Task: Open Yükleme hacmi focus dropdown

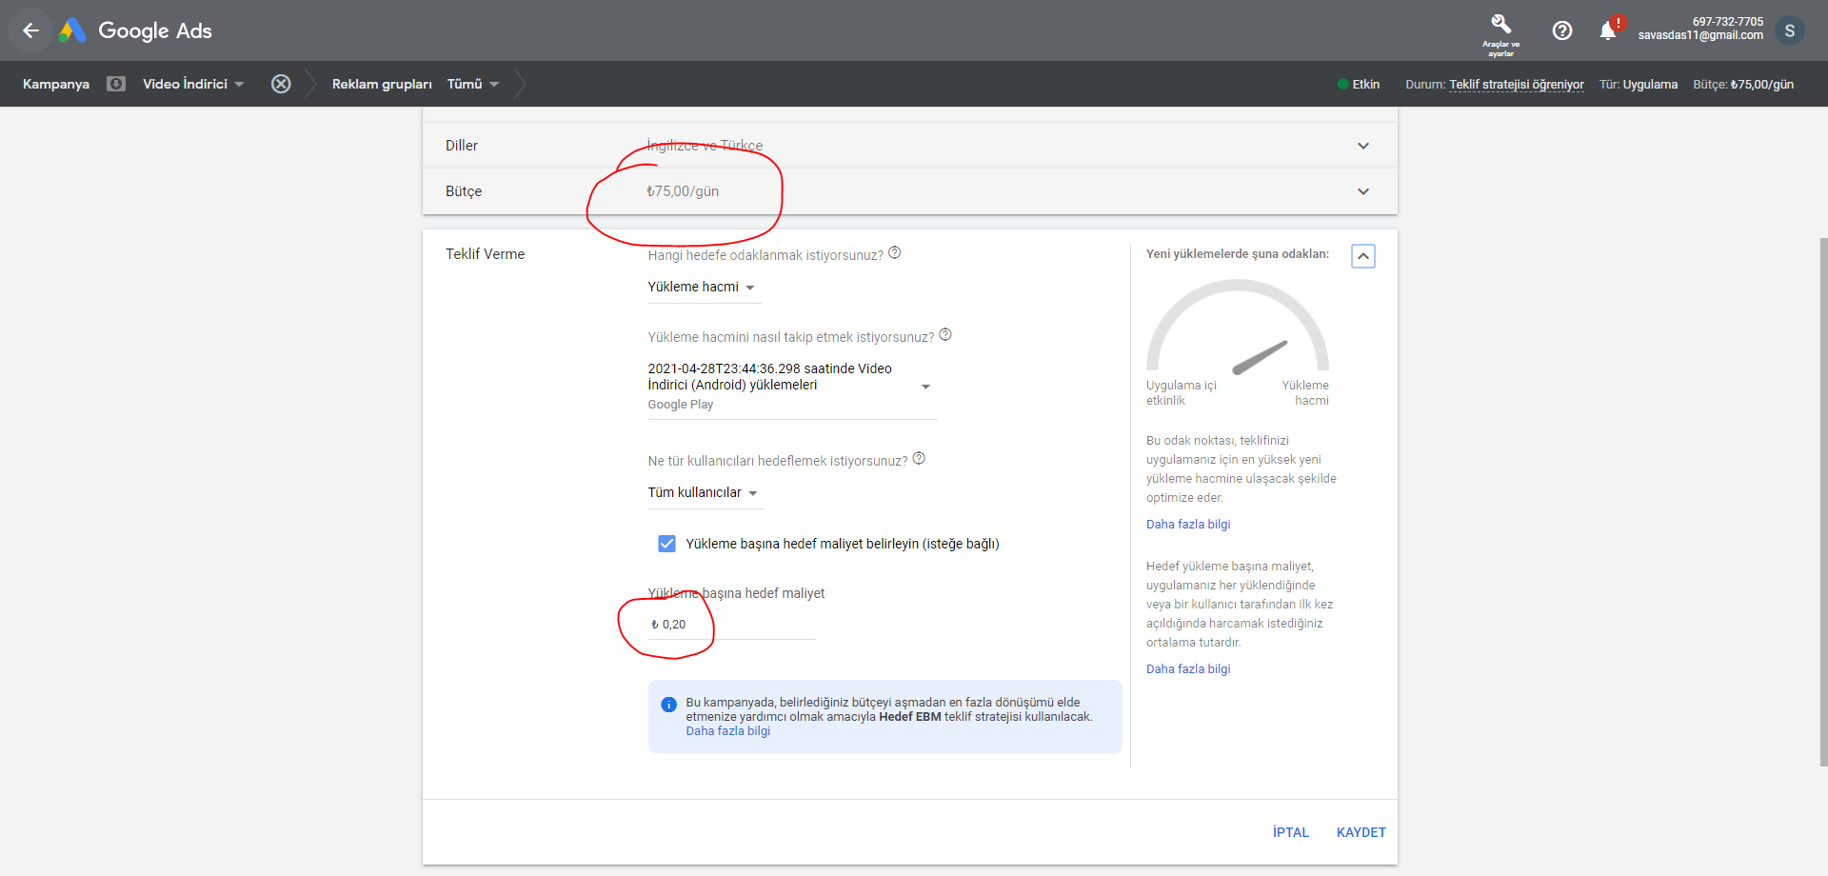Action: [704, 288]
